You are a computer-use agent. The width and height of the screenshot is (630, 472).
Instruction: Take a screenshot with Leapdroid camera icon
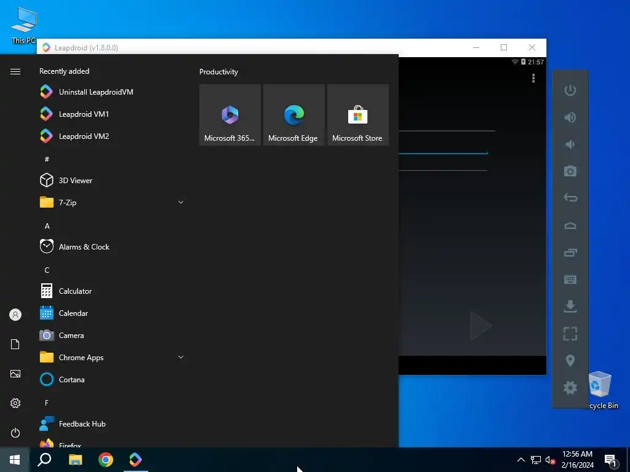[570, 171]
